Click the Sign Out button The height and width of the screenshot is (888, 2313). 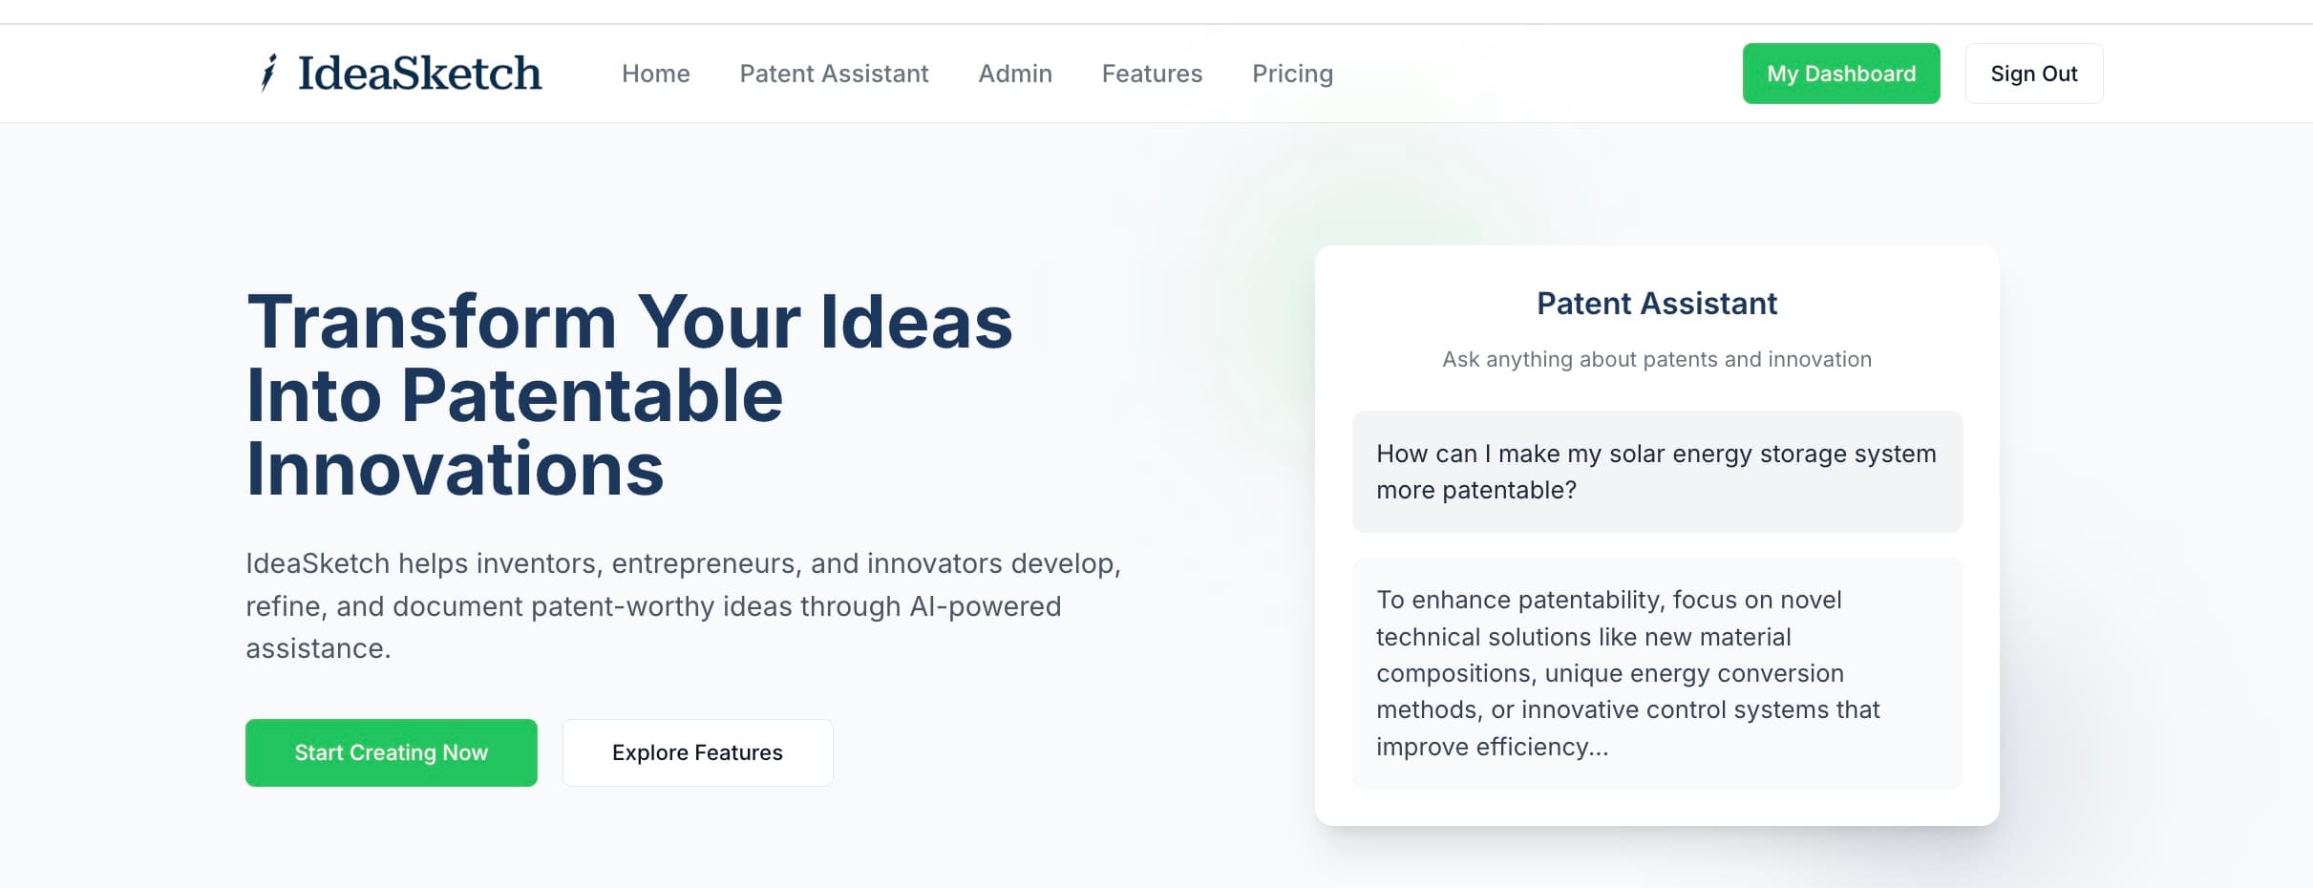click(2033, 74)
